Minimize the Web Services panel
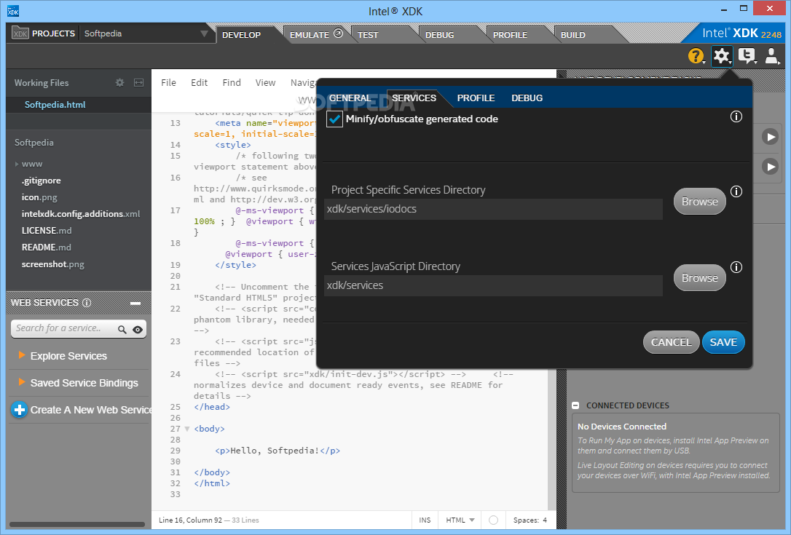Viewport: 791px width, 535px height. 135,303
